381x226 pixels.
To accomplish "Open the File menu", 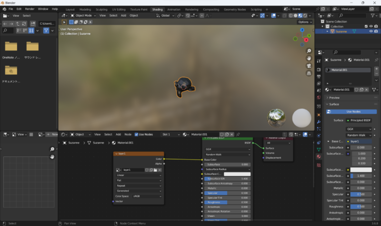I will click(10, 9).
